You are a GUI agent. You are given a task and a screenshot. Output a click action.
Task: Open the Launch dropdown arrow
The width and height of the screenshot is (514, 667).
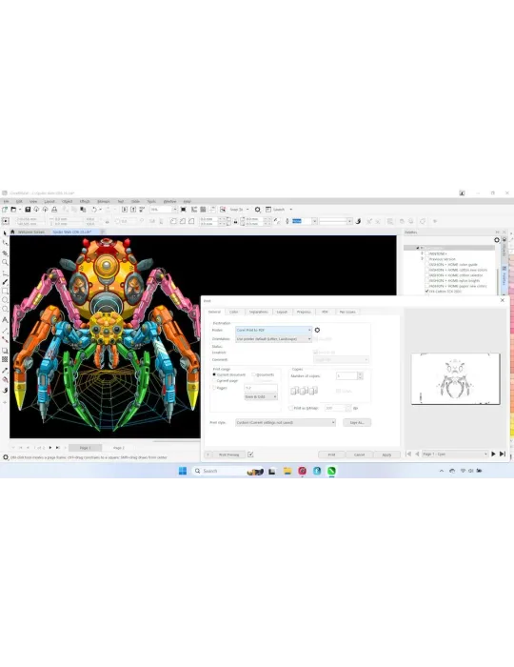click(x=291, y=210)
